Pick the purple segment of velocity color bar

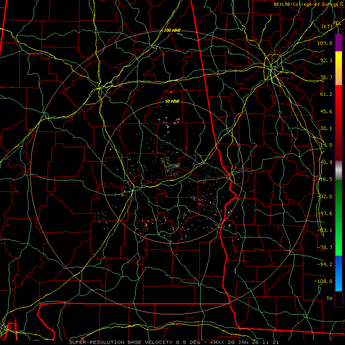pyautogui.click(x=338, y=43)
